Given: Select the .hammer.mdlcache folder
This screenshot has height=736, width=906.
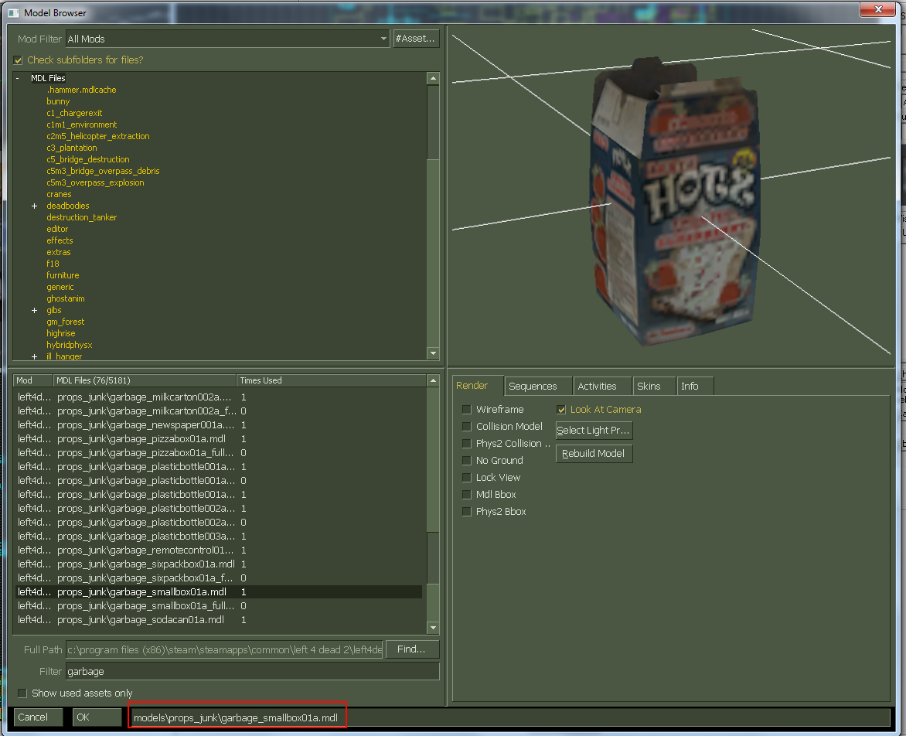Looking at the screenshot, I should [x=81, y=90].
